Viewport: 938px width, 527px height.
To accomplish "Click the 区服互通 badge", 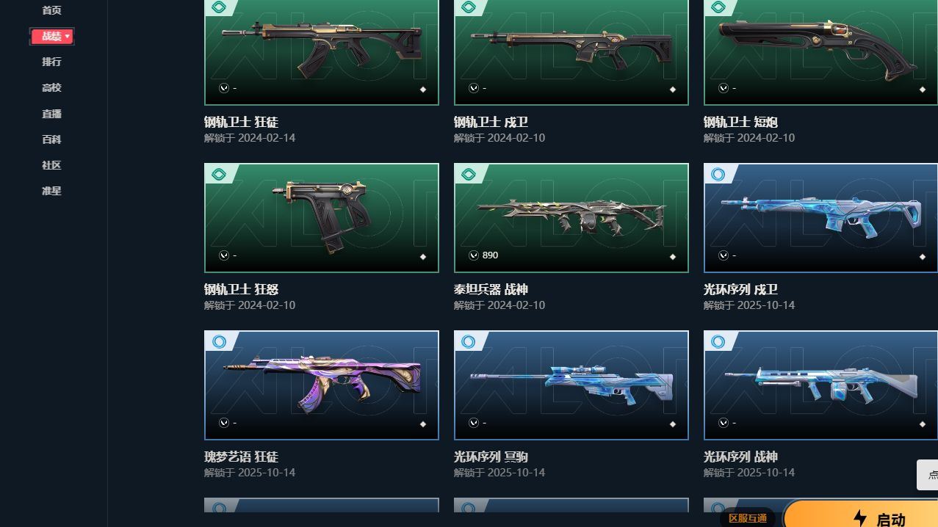I will 748,518.
